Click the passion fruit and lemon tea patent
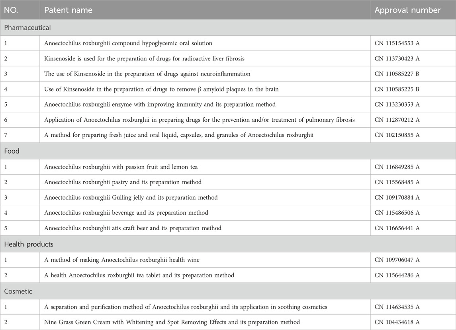 click(x=121, y=167)
